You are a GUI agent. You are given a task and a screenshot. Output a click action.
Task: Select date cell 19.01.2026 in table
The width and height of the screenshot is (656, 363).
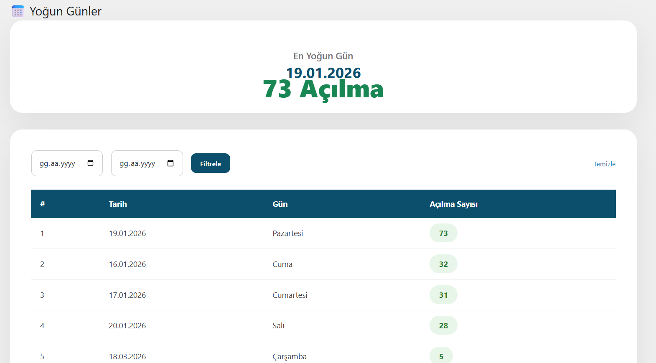pos(127,233)
